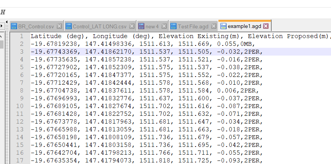Viewport: 331px width, 164px height.
Task: Click the purple disk icon on new 4 tab
Action: click(x=141, y=26)
